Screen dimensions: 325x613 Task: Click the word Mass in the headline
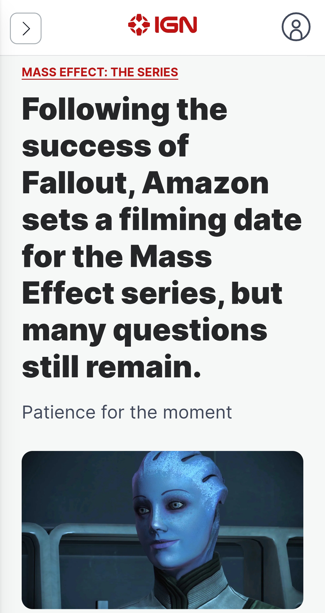click(171, 257)
